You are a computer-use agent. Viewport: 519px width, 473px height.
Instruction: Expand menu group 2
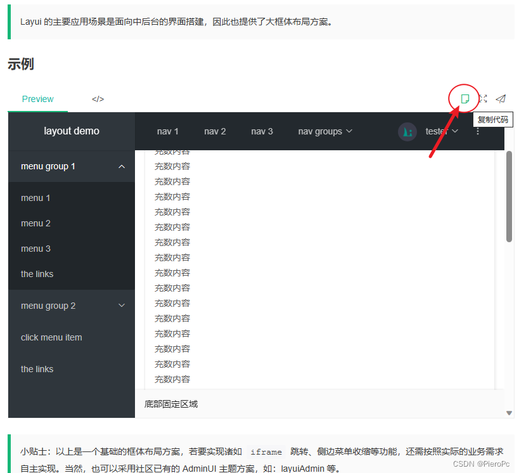tap(72, 306)
